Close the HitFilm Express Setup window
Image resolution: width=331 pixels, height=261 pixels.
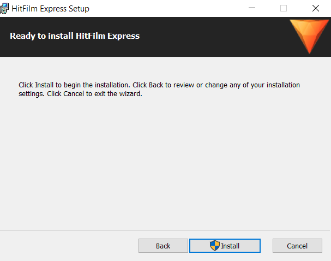point(316,8)
